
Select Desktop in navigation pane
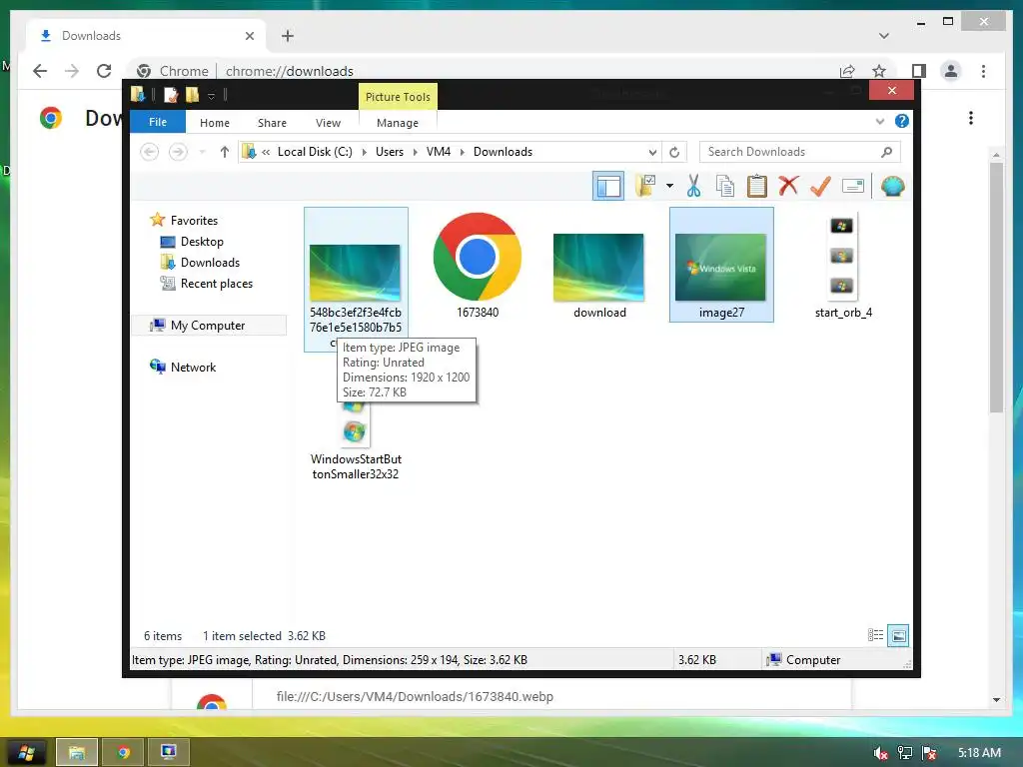202,242
